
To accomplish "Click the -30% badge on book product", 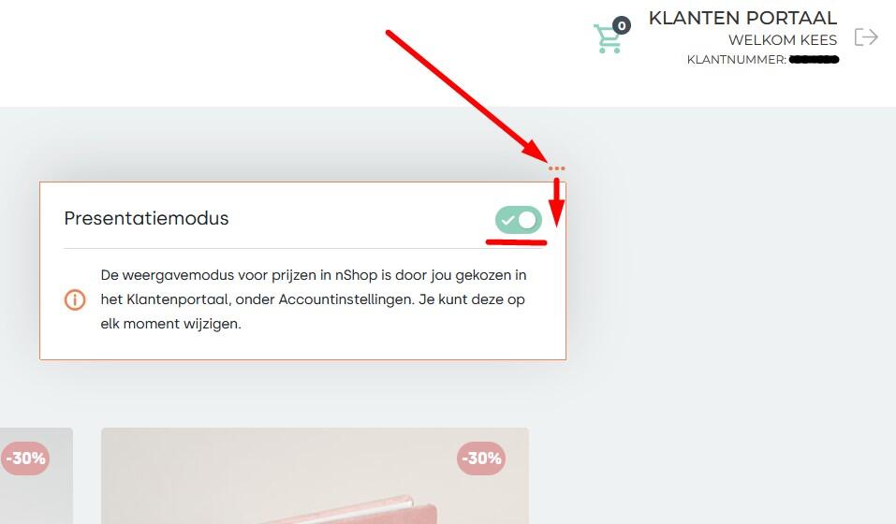I will tap(481, 458).
